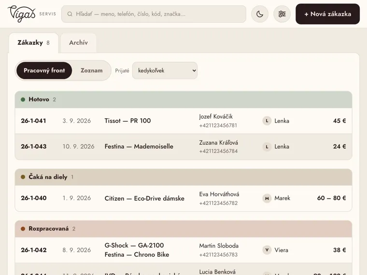Collapse the Rozpracovaná group header

(x=183, y=229)
